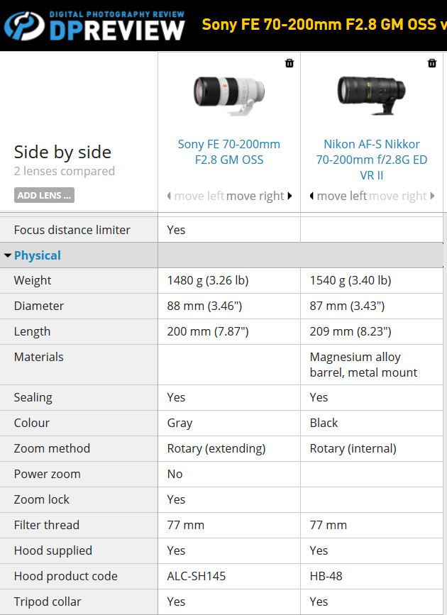
Task: Click the Sony column's left arrow
Action: [170, 196]
